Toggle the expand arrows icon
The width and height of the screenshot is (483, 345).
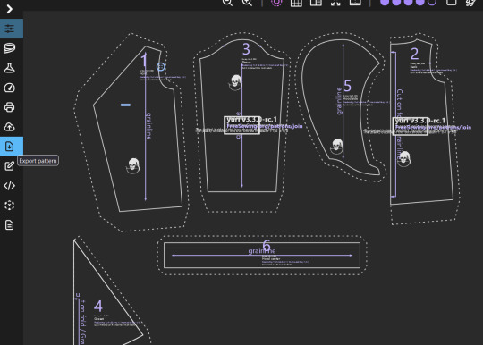(x=335, y=3)
